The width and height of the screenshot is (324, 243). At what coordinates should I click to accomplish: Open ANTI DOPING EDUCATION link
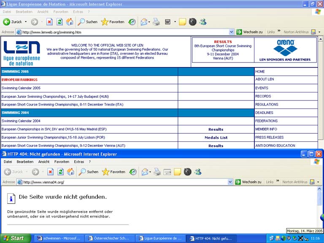pyautogui.click(x=275, y=146)
